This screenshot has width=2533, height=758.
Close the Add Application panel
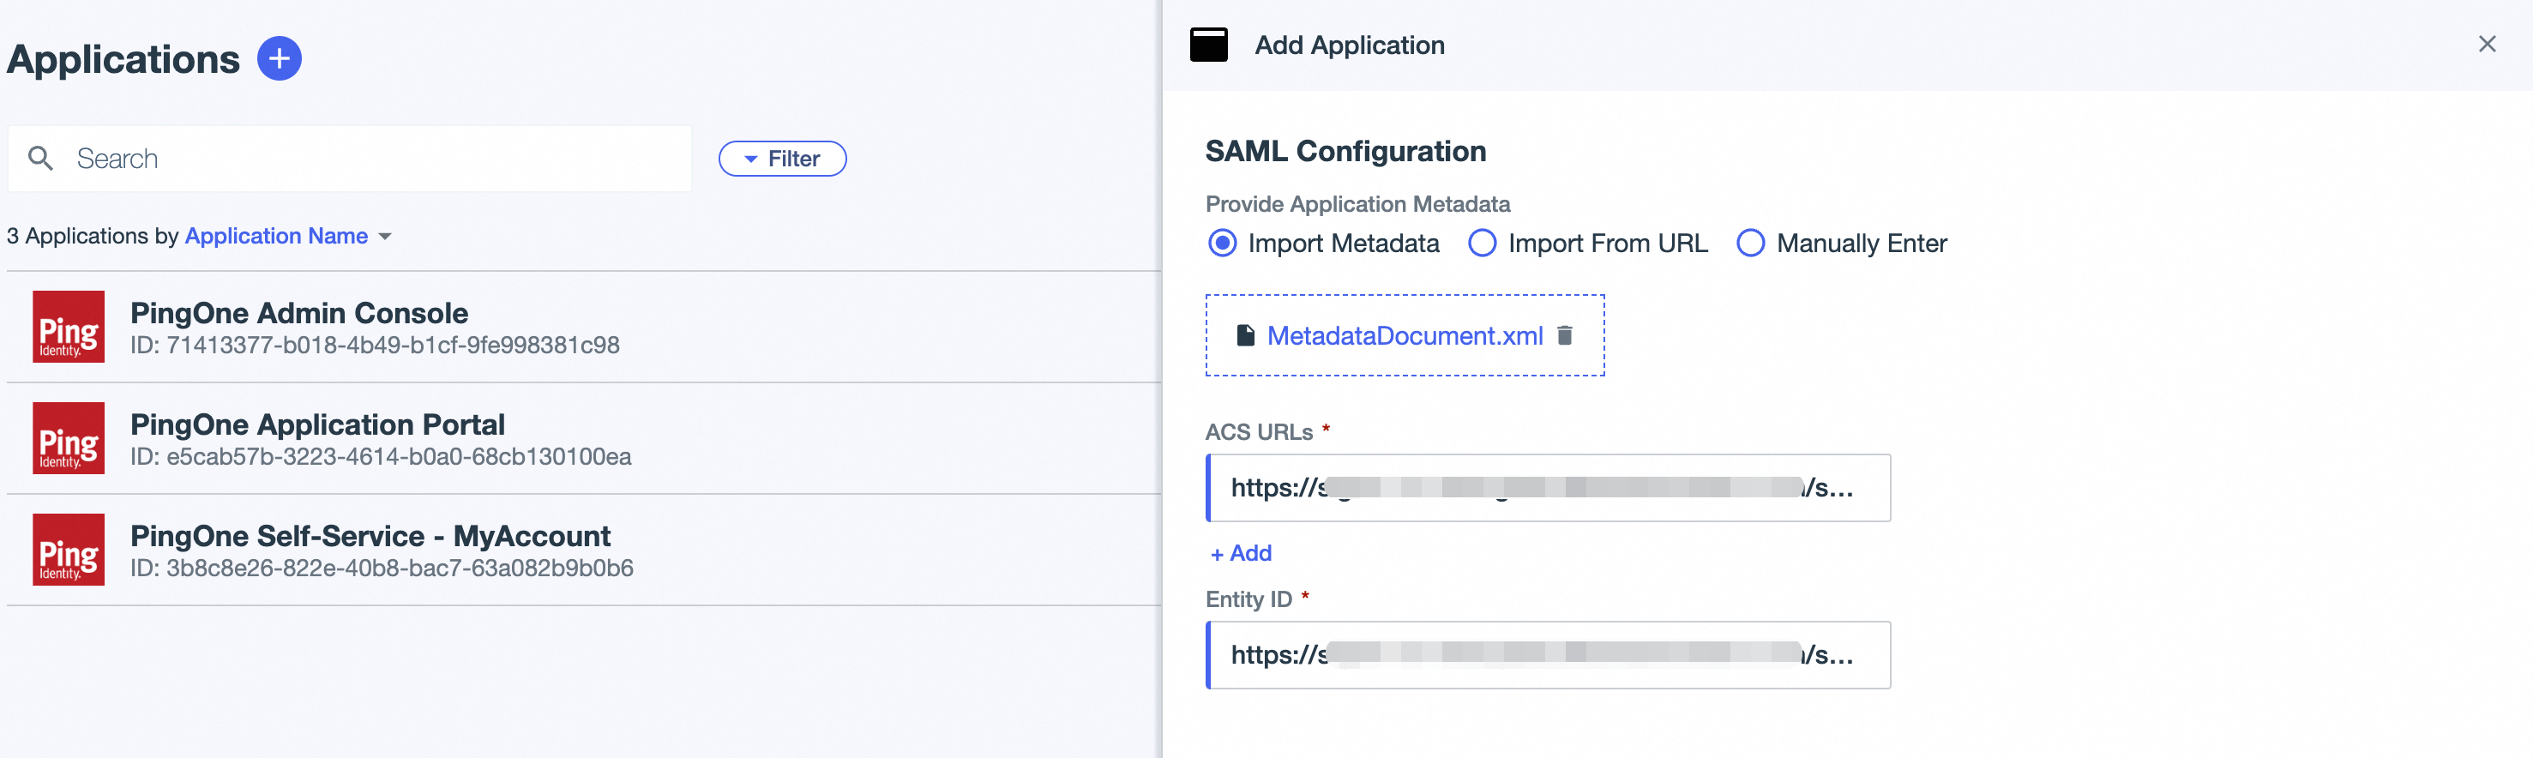(2486, 45)
